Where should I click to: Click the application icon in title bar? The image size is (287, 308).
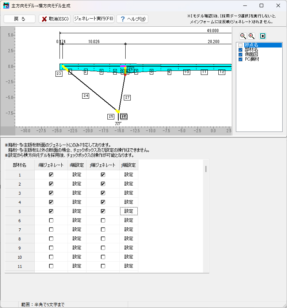pyautogui.click(x=6, y=6)
